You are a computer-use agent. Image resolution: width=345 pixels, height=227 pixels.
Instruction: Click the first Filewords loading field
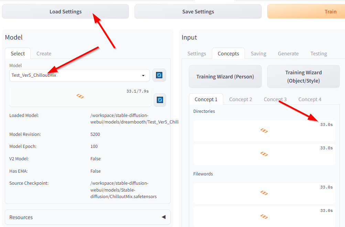[x=264, y=193]
